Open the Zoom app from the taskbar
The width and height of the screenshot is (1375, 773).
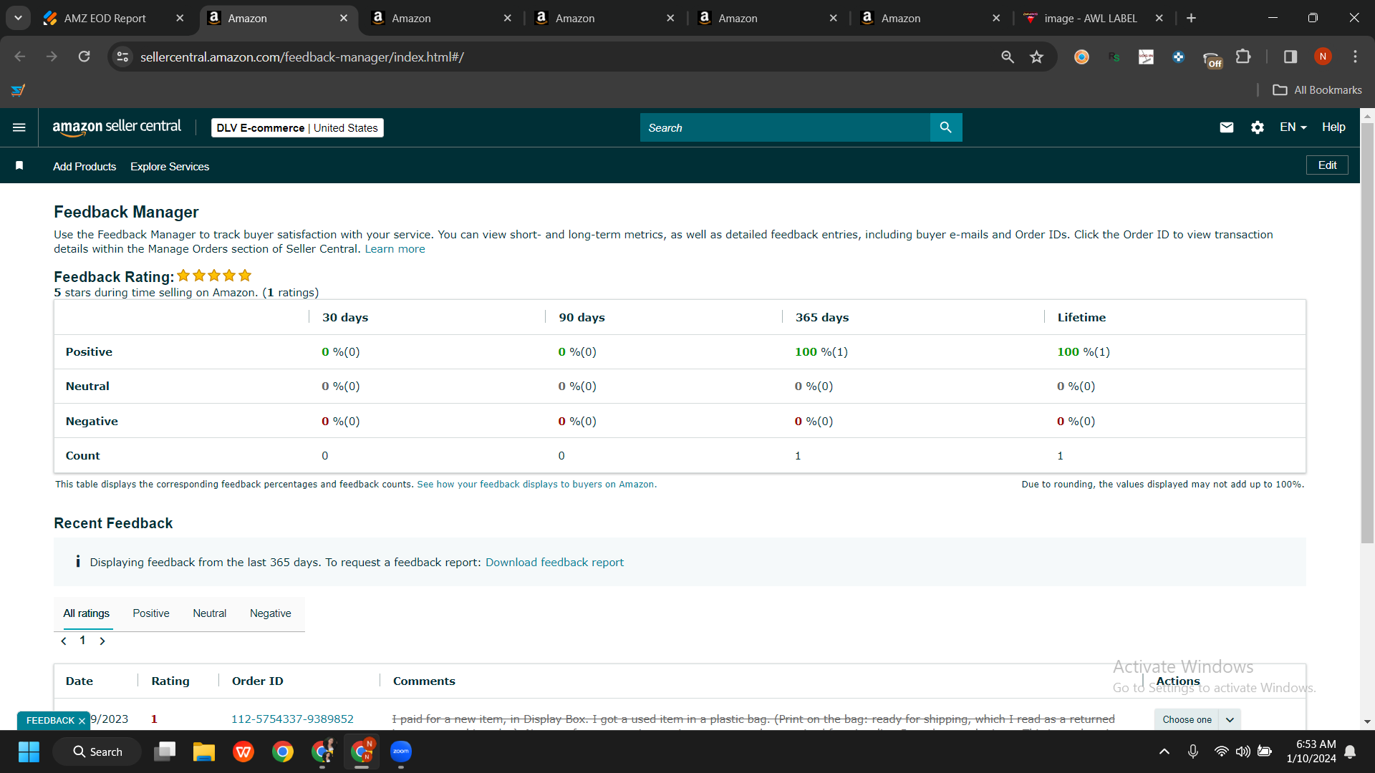401,752
